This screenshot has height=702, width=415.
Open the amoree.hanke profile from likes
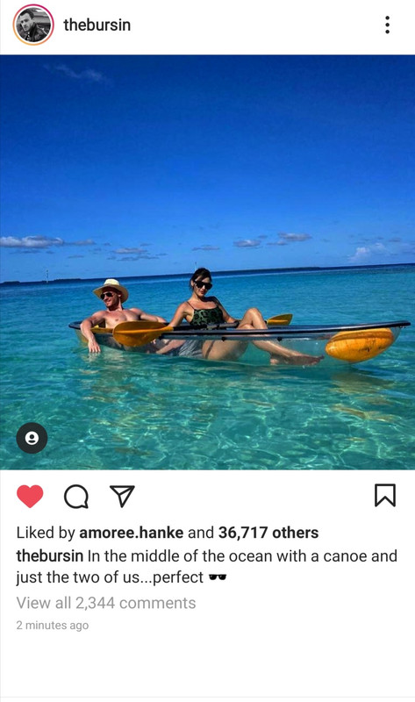click(x=132, y=533)
